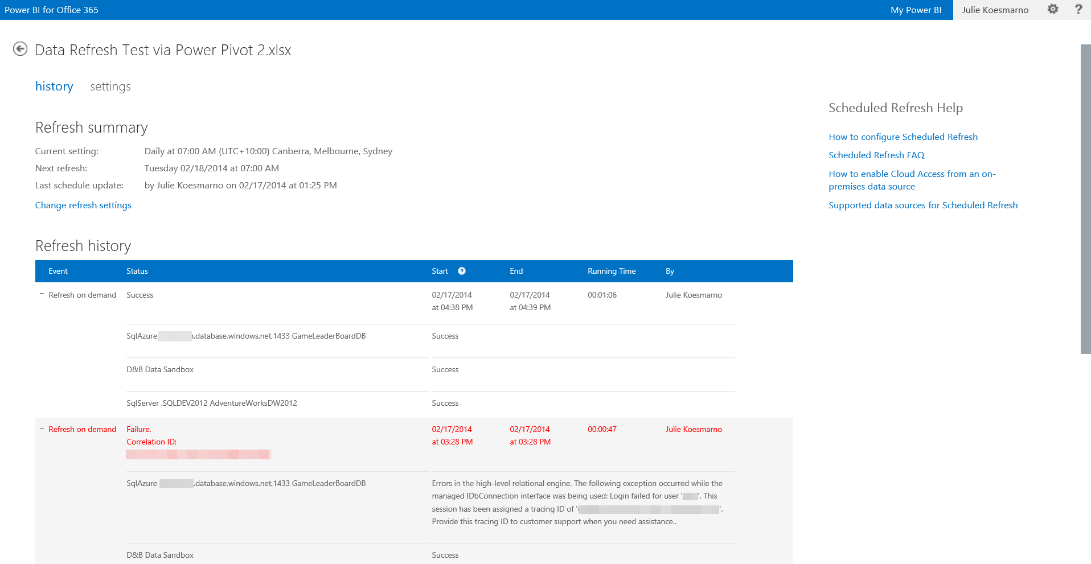Click Next refresh value Tuesday 02/18/2014
The image size is (1091, 564).
pyautogui.click(x=211, y=168)
